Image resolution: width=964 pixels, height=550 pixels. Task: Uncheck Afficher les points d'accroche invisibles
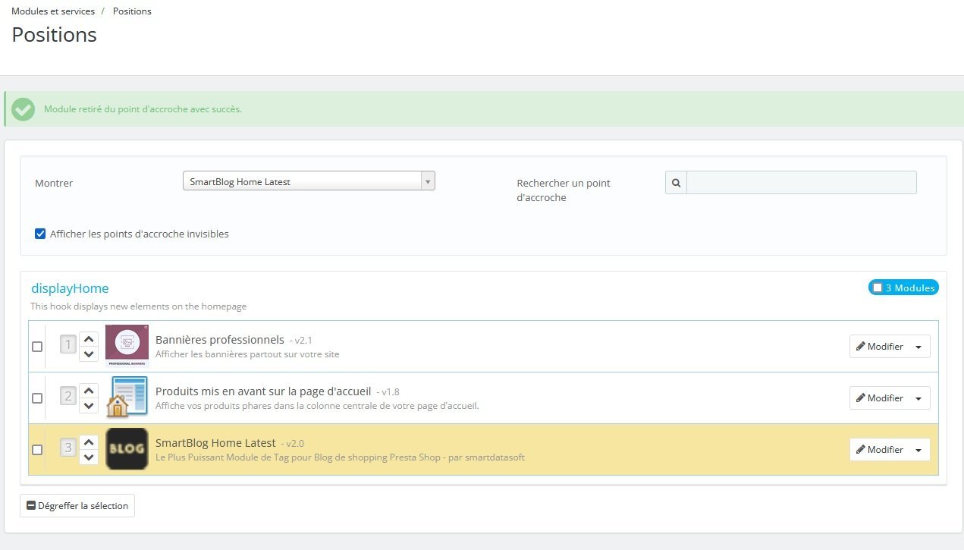pyautogui.click(x=40, y=234)
